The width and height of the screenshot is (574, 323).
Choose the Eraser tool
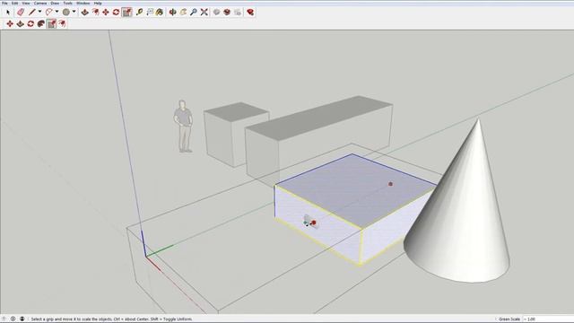click(x=21, y=12)
